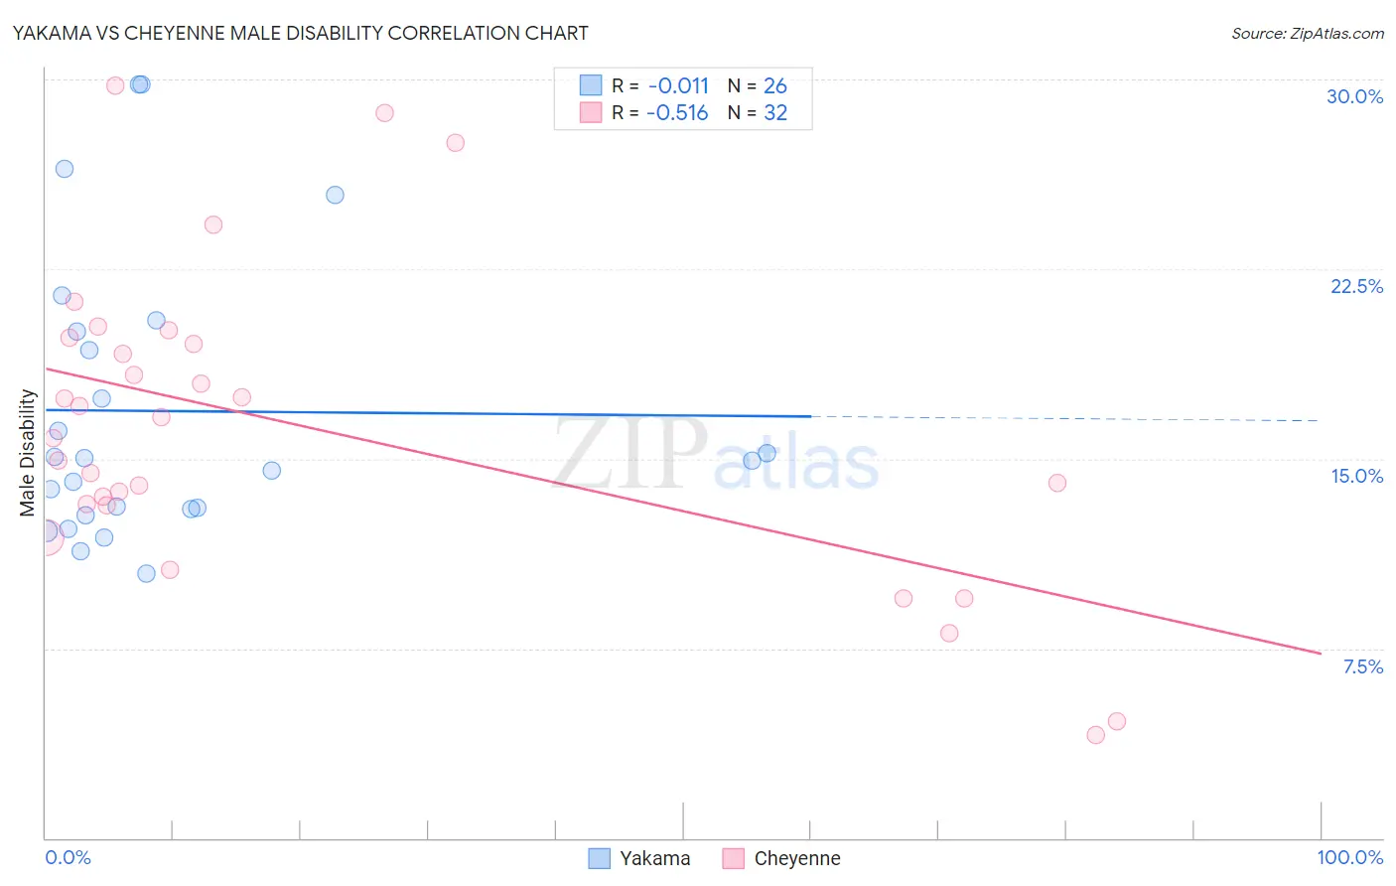Select the 30.0% y-axis label
This screenshot has height=886, width=1396.
point(1354,96)
